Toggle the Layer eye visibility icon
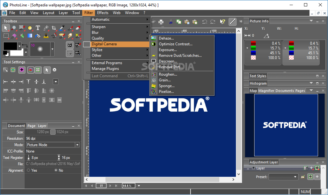328x195 pixels. 254,168
